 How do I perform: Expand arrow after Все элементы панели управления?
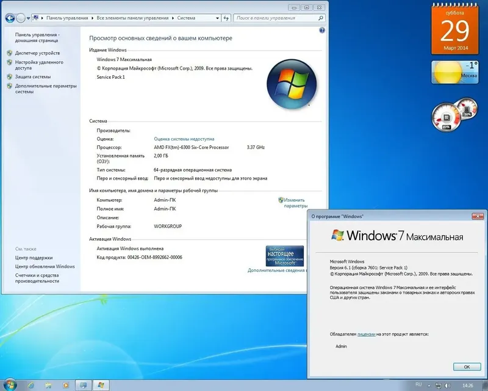pyautogui.click(x=173, y=18)
